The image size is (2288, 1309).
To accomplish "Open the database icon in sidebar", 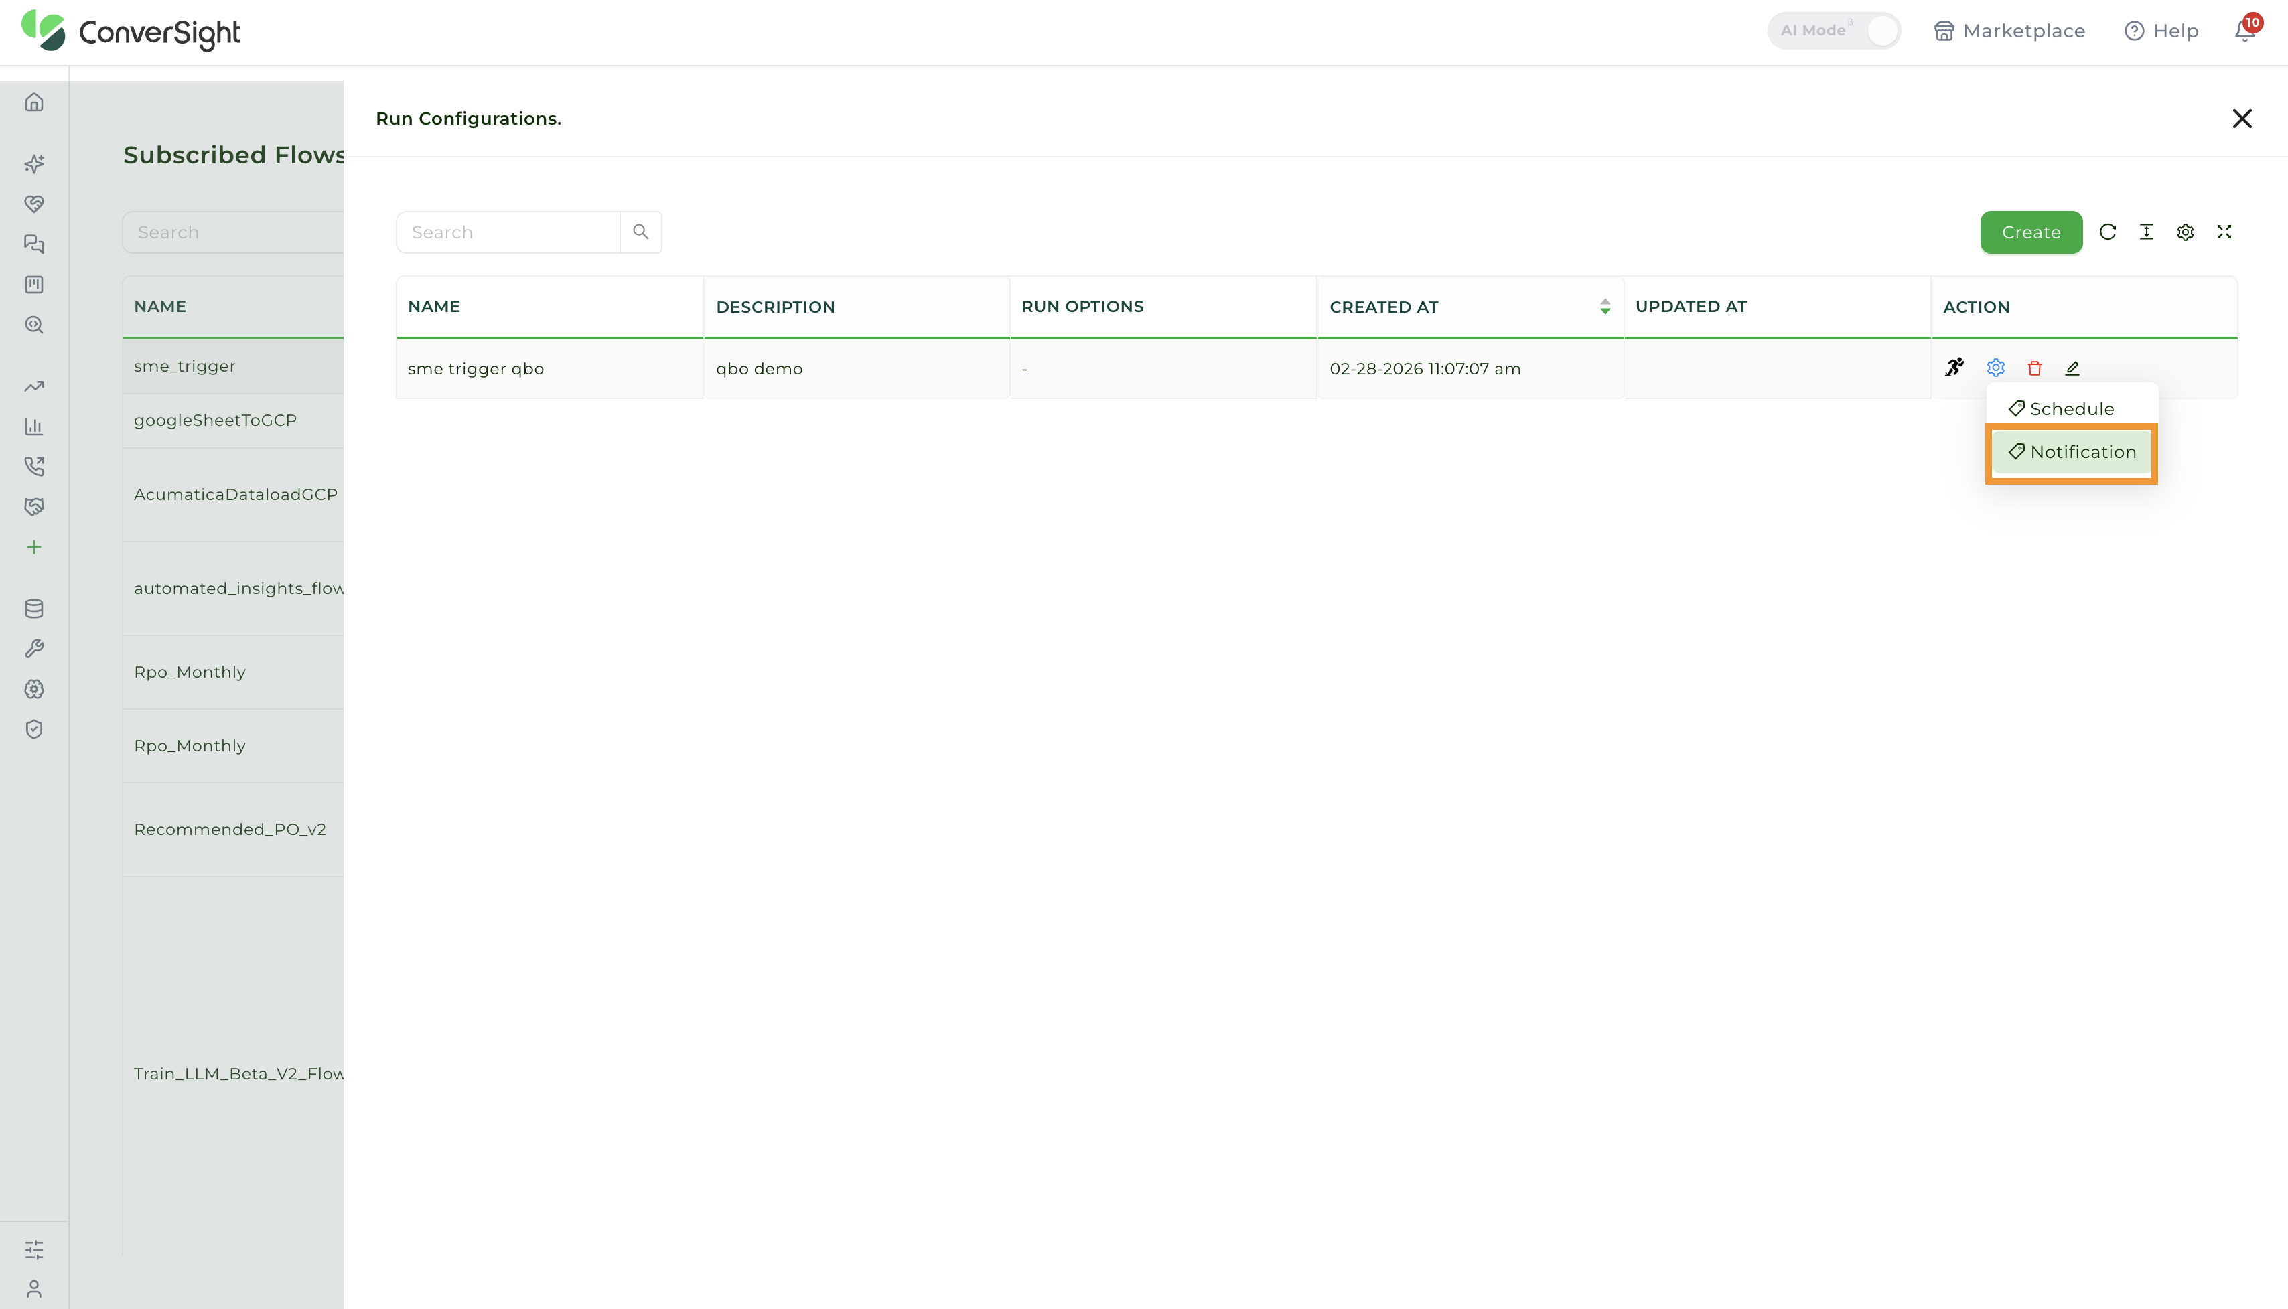I will point(34,609).
